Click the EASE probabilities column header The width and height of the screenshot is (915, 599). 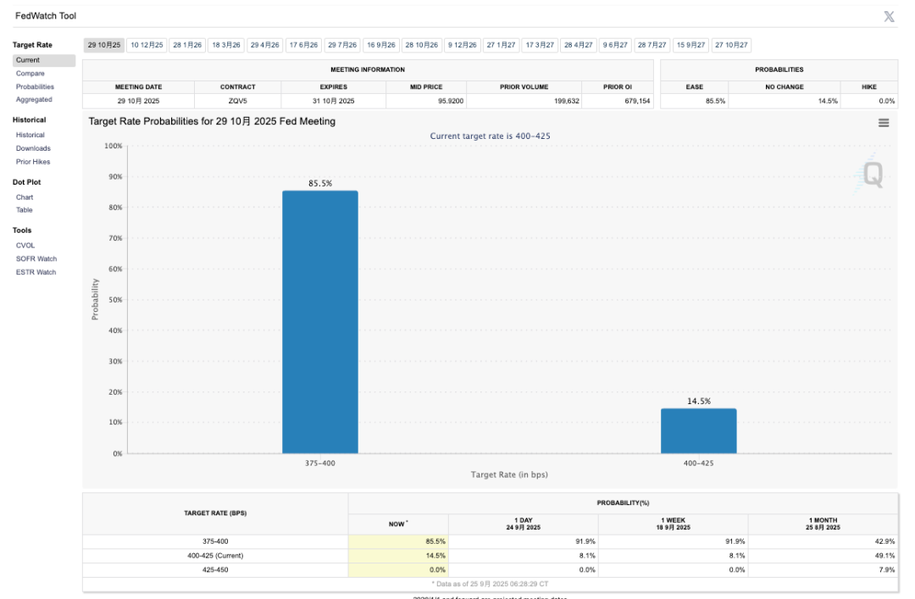point(695,87)
